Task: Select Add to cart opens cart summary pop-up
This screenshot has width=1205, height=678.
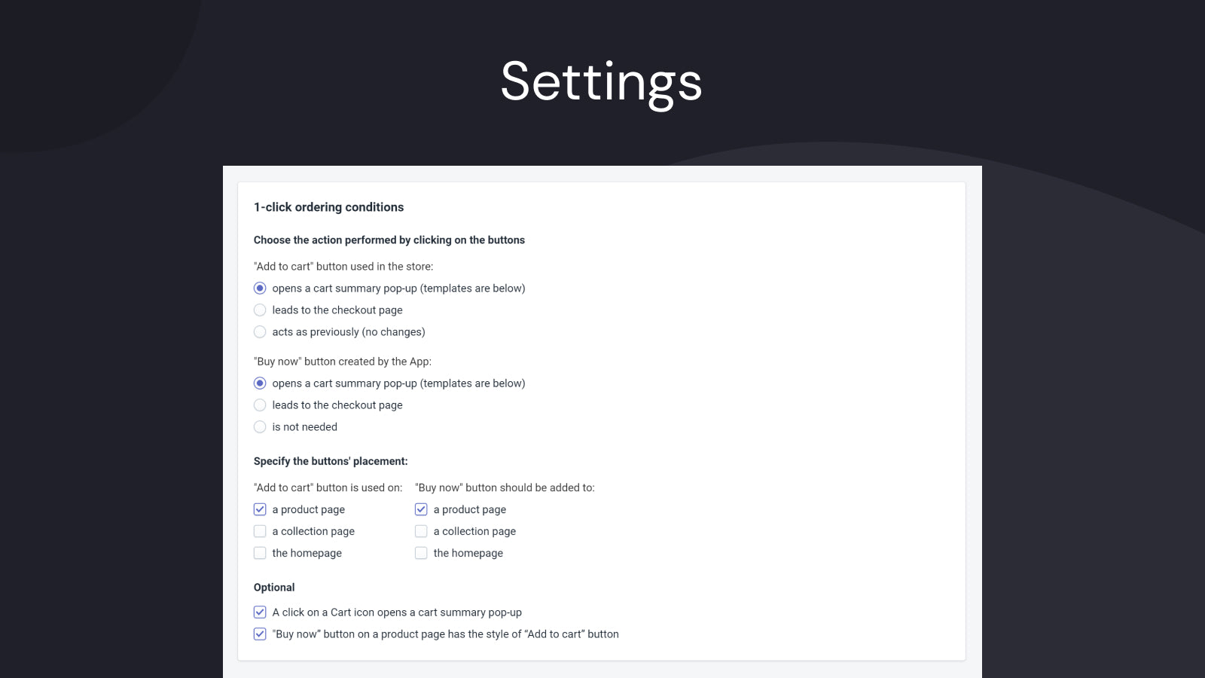Action: (x=260, y=288)
